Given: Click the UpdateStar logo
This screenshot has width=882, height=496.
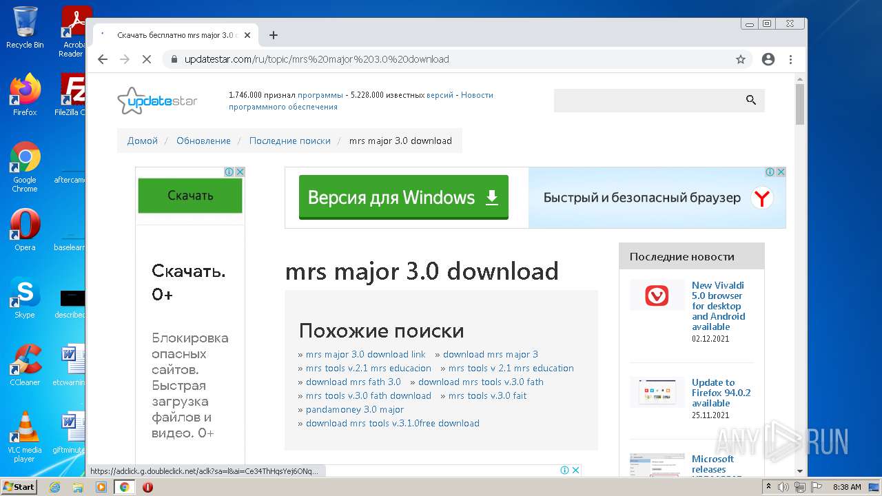Looking at the screenshot, I should [x=158, y=101].
